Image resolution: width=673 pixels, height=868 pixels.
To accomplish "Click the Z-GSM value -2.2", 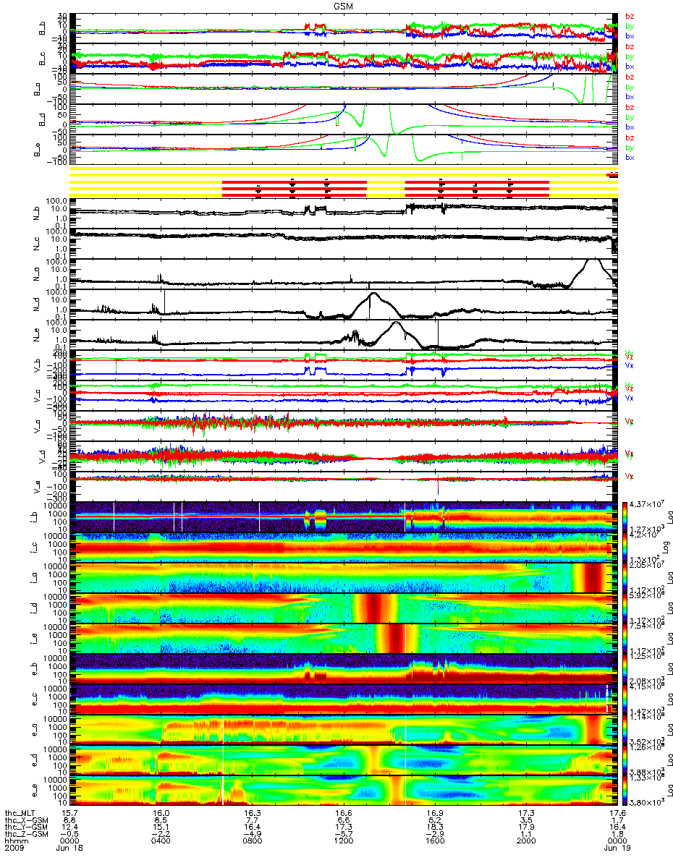I will click(161, 835).
